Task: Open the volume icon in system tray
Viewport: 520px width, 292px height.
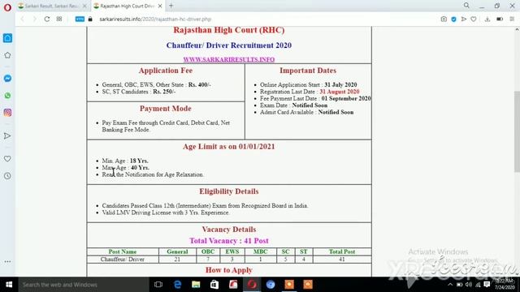Action: click(469, 285)
